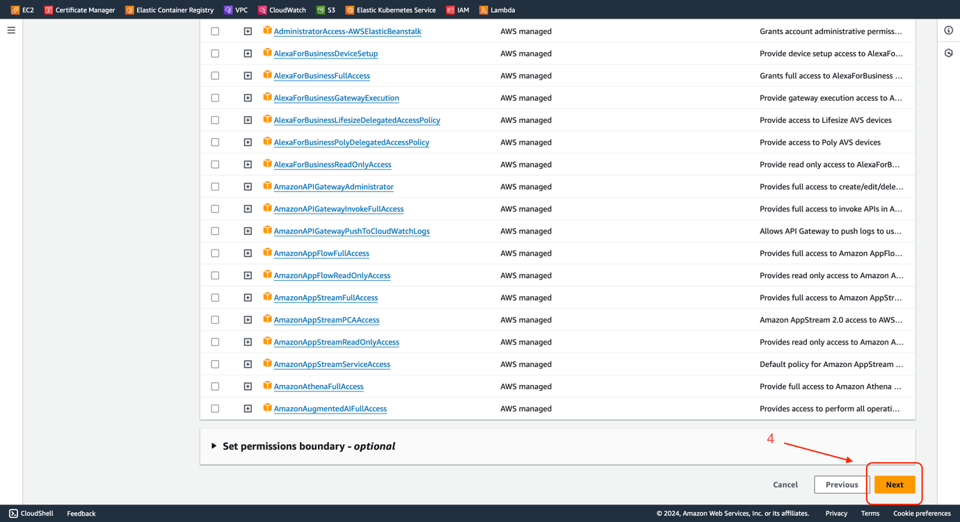The image size is (960, 522).
Task: Open Certificate Manager shortcut
Action: click(79, 10)
